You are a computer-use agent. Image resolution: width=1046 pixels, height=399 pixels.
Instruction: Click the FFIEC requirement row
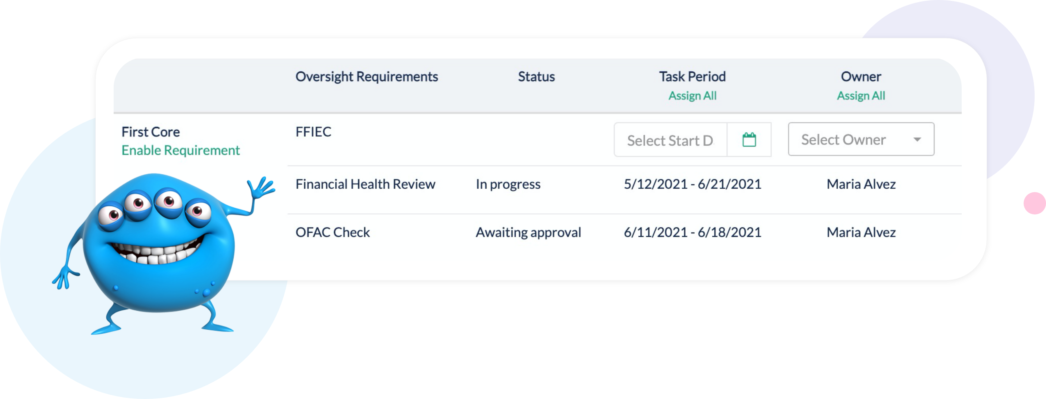(x=314, y=132)
